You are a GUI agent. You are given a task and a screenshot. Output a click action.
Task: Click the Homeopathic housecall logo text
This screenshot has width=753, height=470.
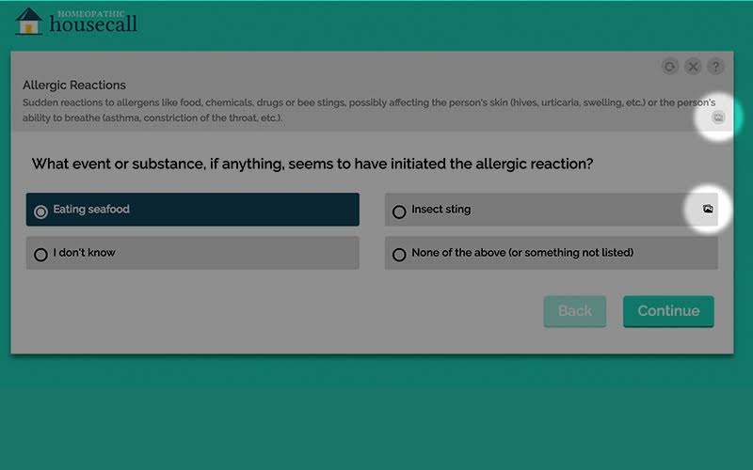tap(93, 22)
